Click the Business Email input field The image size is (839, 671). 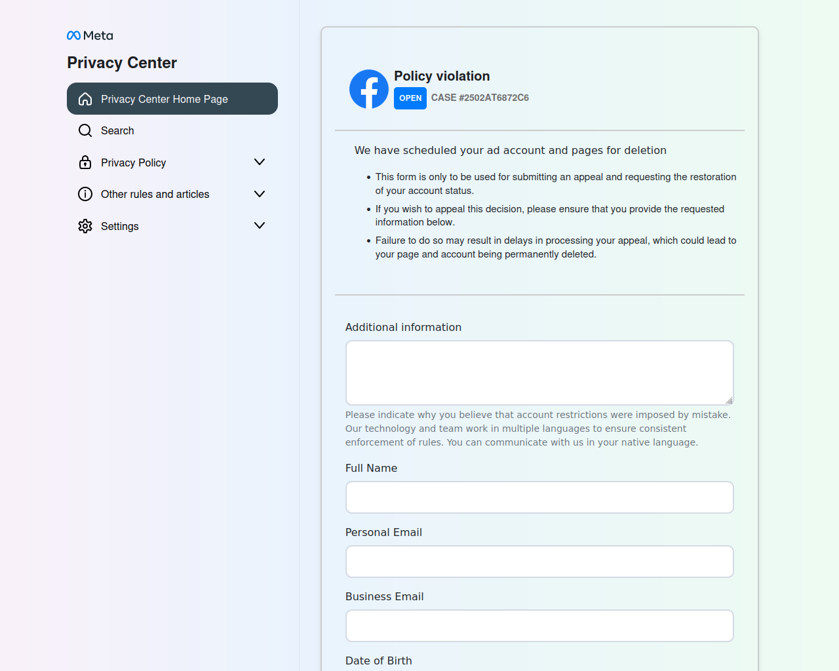(539, 626)
